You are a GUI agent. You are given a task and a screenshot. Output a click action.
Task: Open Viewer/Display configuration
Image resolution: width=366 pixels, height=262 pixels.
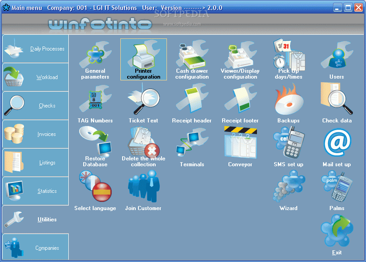240,60
